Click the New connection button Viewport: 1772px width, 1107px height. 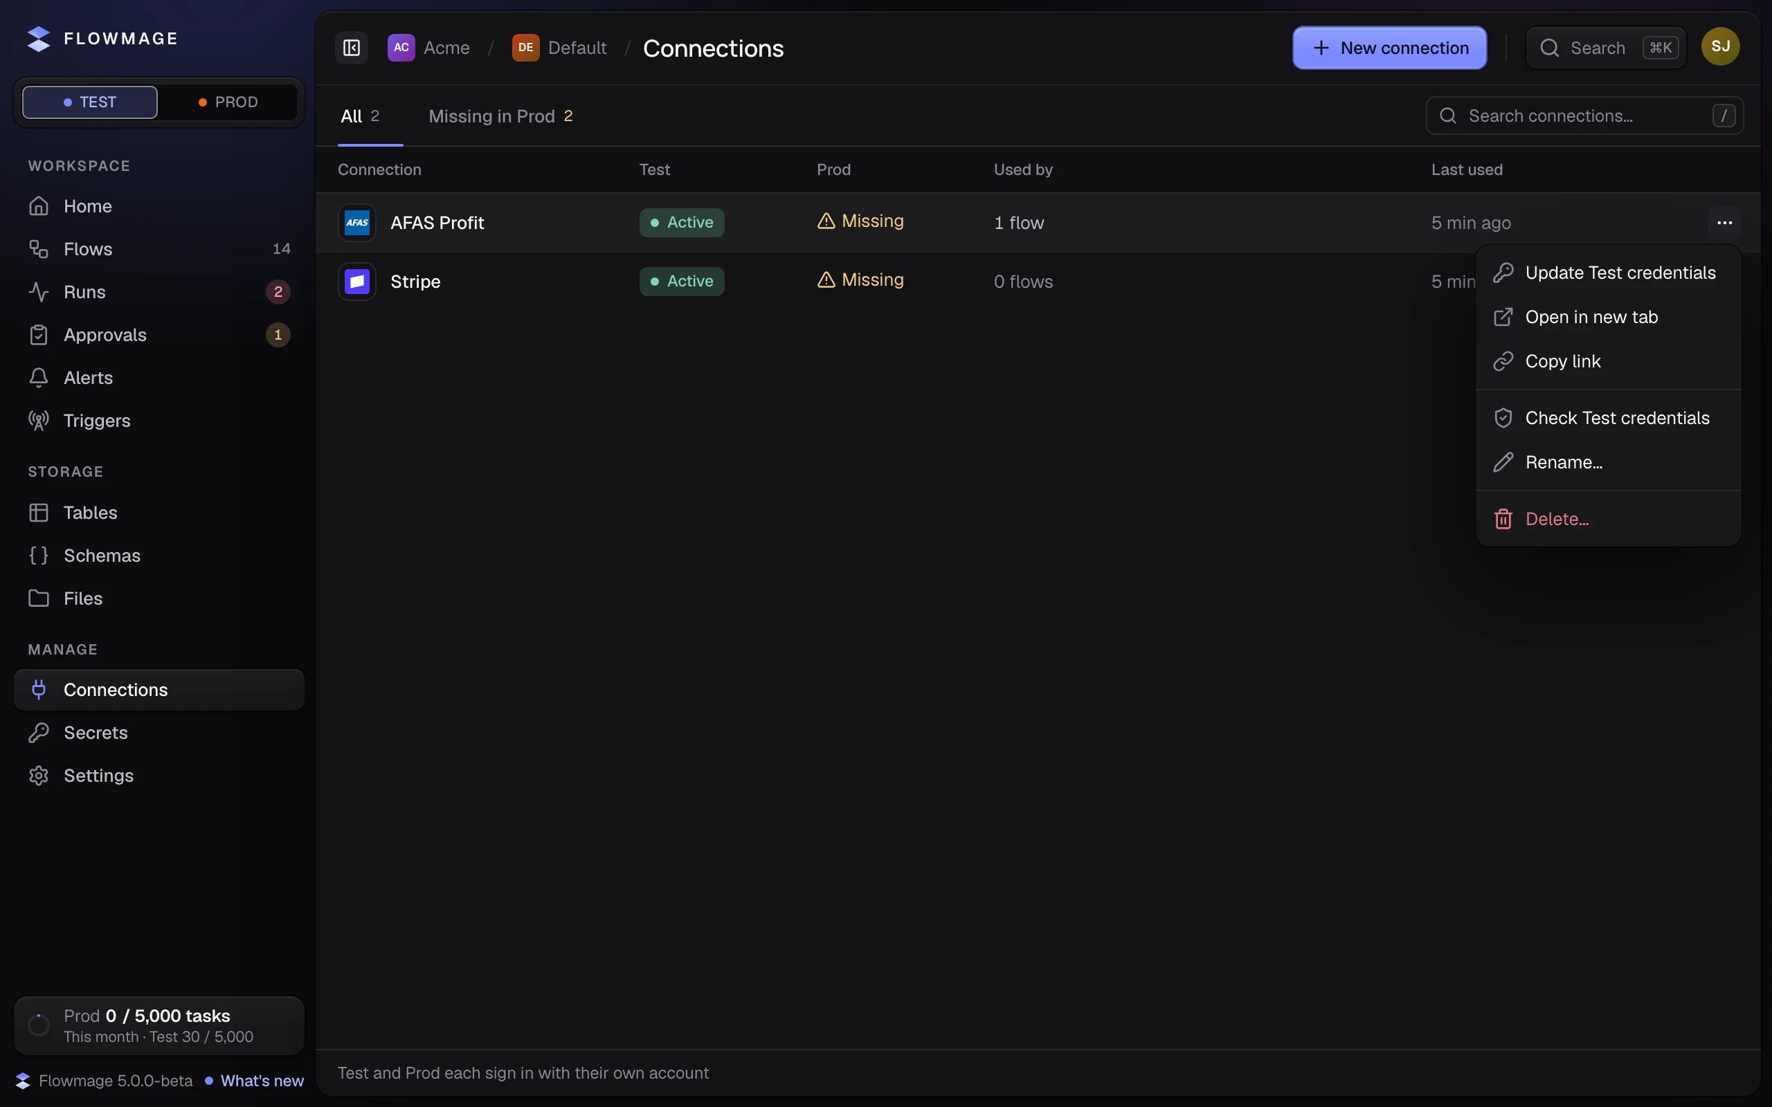1389,48
